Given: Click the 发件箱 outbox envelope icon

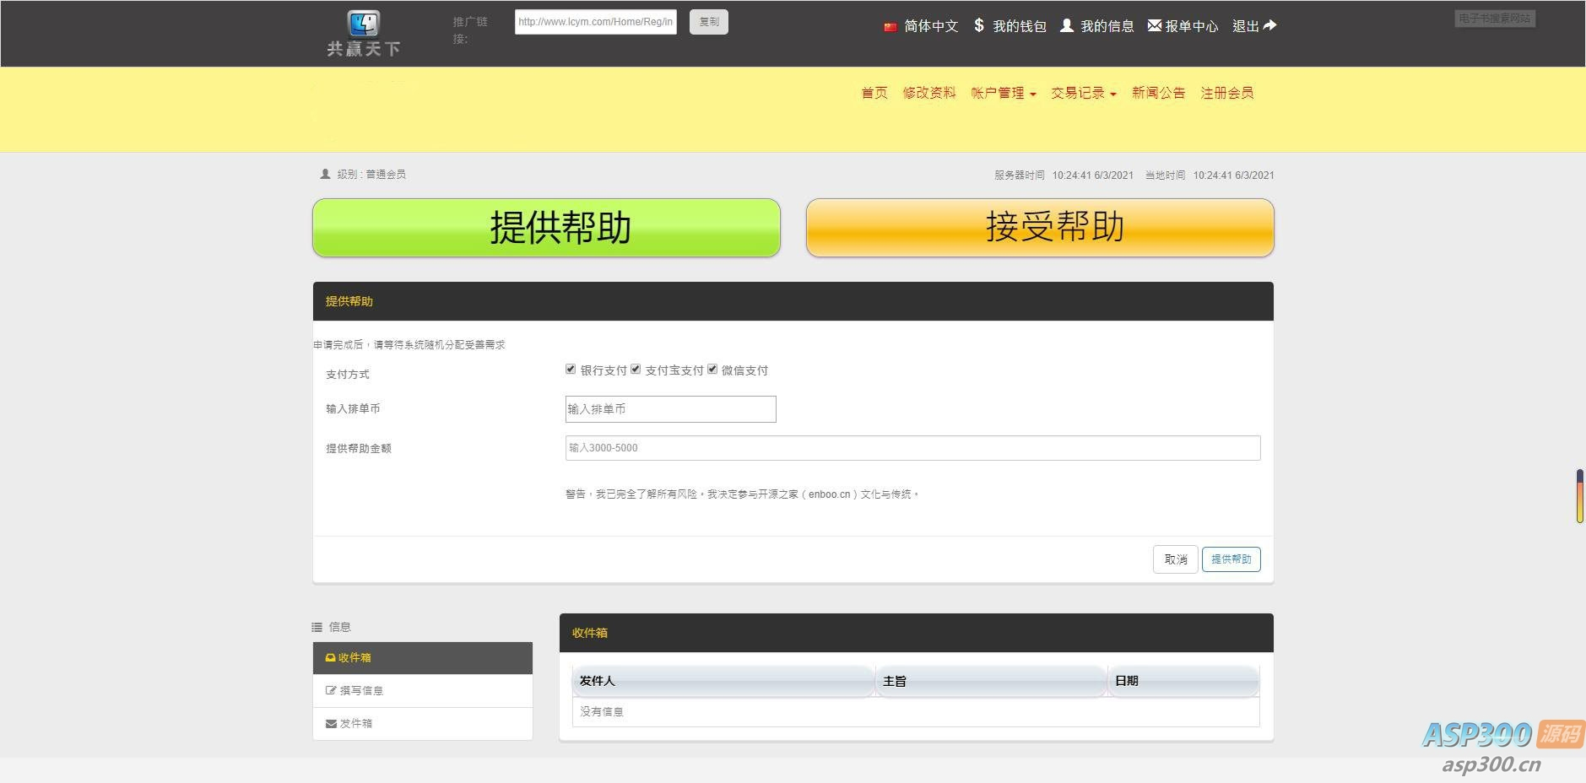Looking at the screenshot, I should (331, 723).
